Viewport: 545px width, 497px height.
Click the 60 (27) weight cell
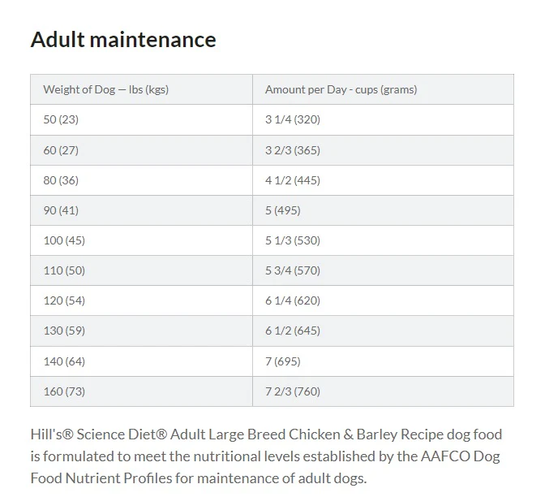(x=141, y=150)
